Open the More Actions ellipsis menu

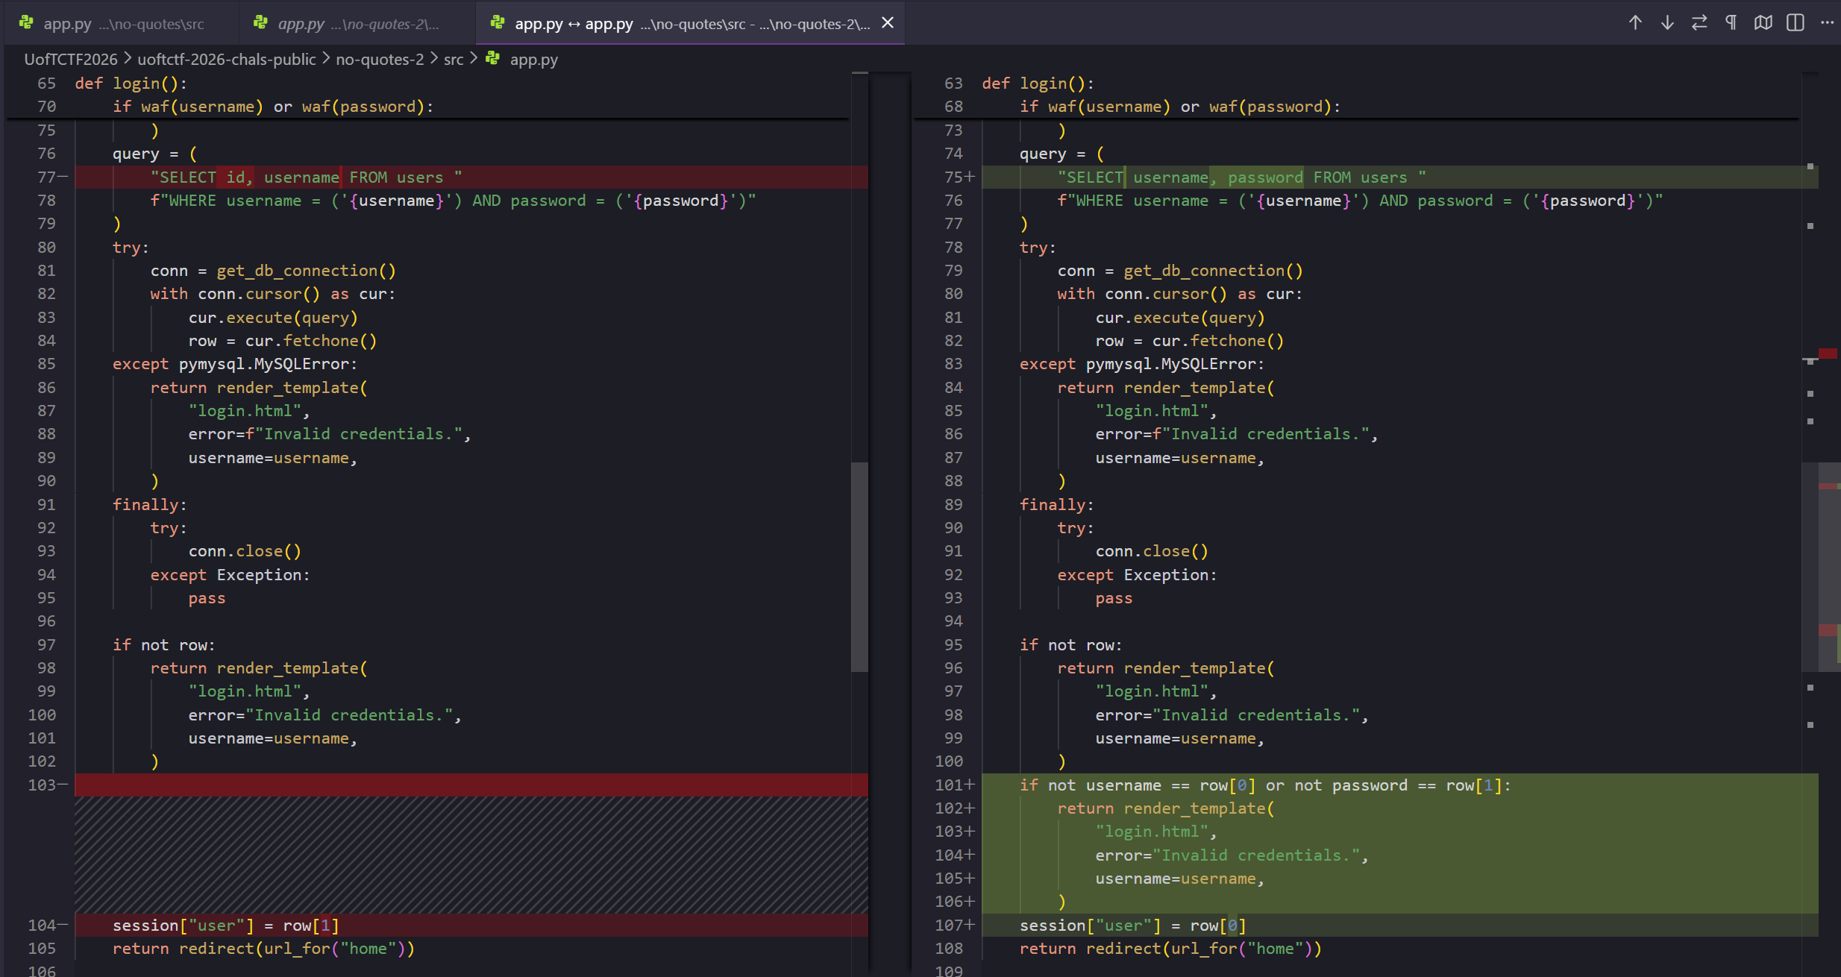click(1827, 23)
